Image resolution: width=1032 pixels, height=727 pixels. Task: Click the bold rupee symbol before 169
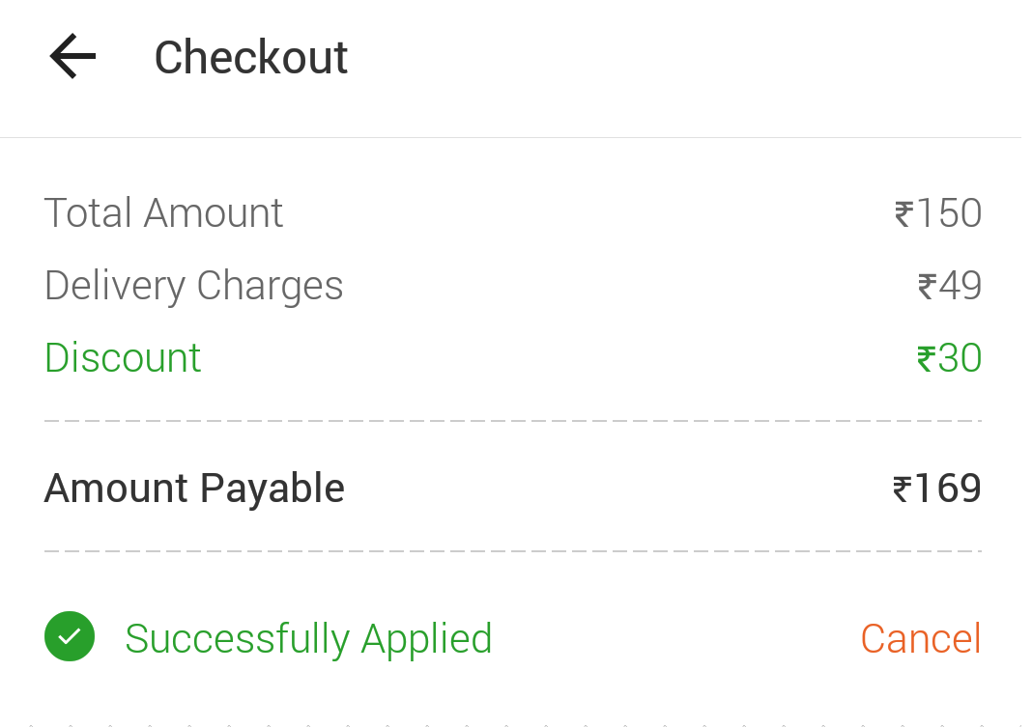(903, 489)
